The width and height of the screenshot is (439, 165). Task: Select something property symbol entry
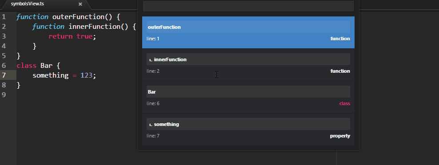(248, 130)
